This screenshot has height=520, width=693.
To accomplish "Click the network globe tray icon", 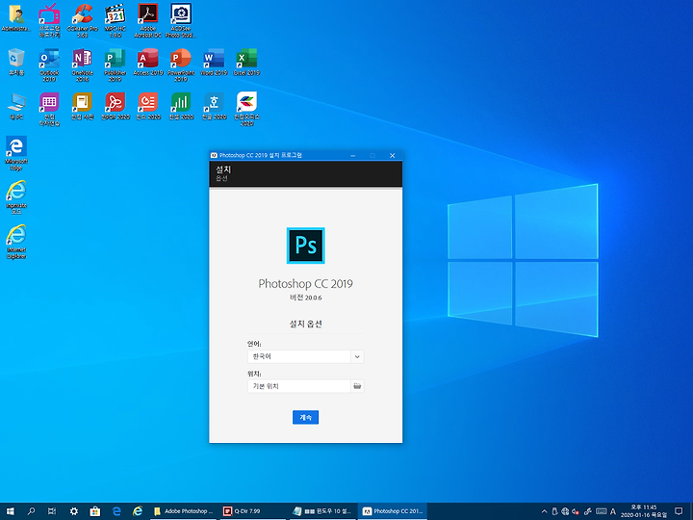I will 565,511.
